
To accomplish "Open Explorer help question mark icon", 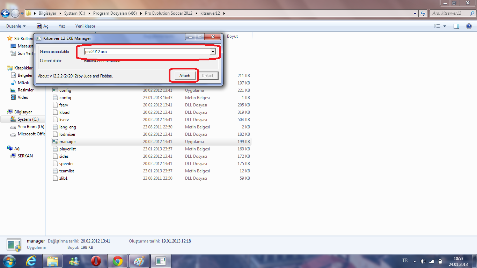I will pos(469,26).
